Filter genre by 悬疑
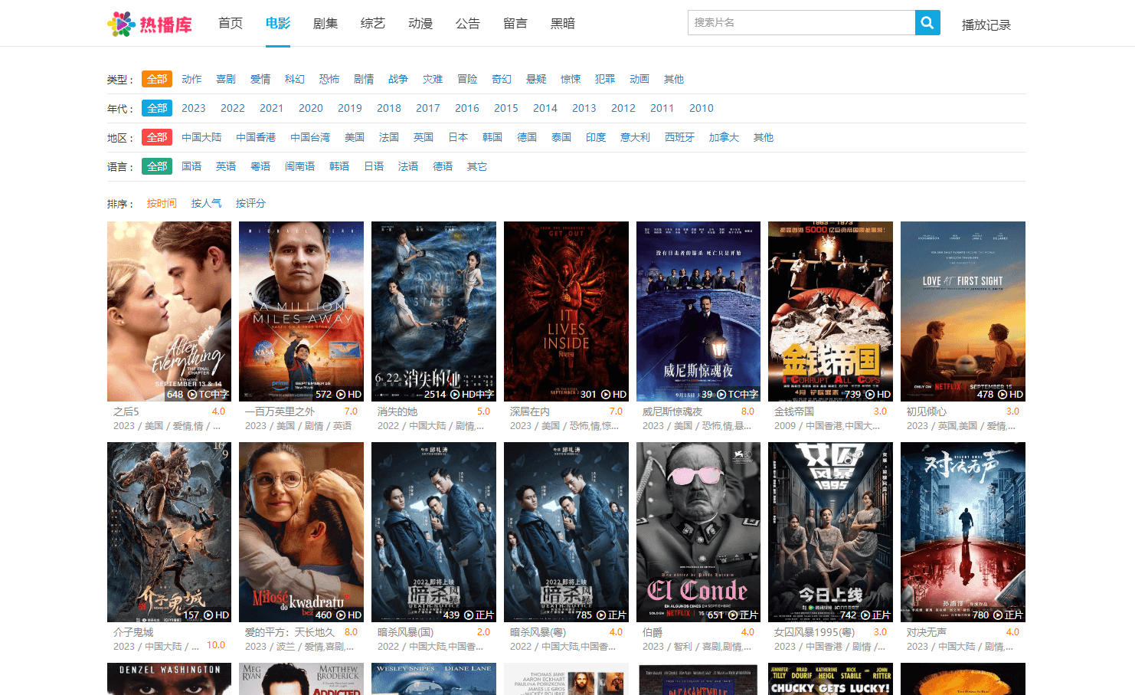This screenshot has width=1135, height=695. [x=536, y=79]
